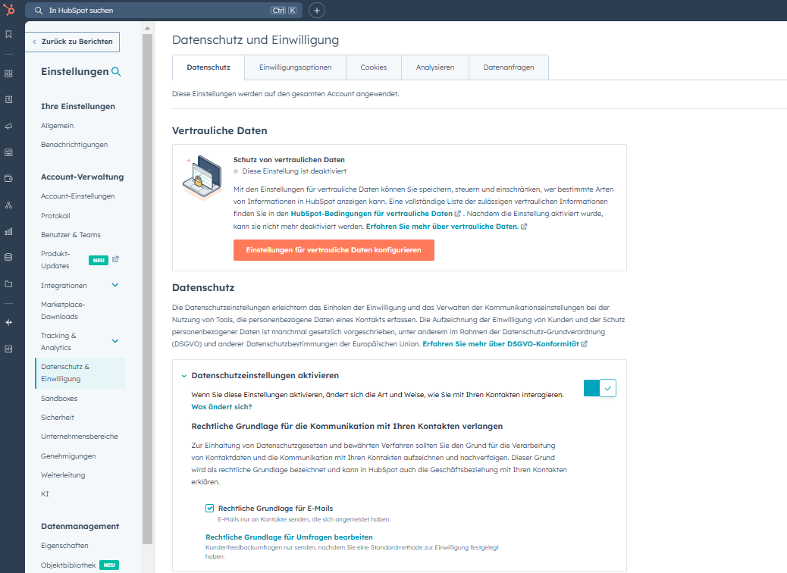Screen dimensions: 787x573
Task: Click the search icon next to Einstellungen
Action: click(x=116, y=72)
